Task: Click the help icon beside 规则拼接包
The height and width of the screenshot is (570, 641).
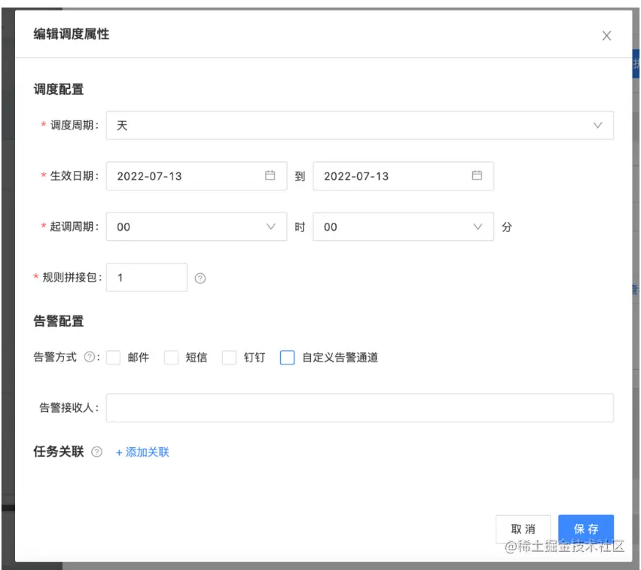Action: 202,277
